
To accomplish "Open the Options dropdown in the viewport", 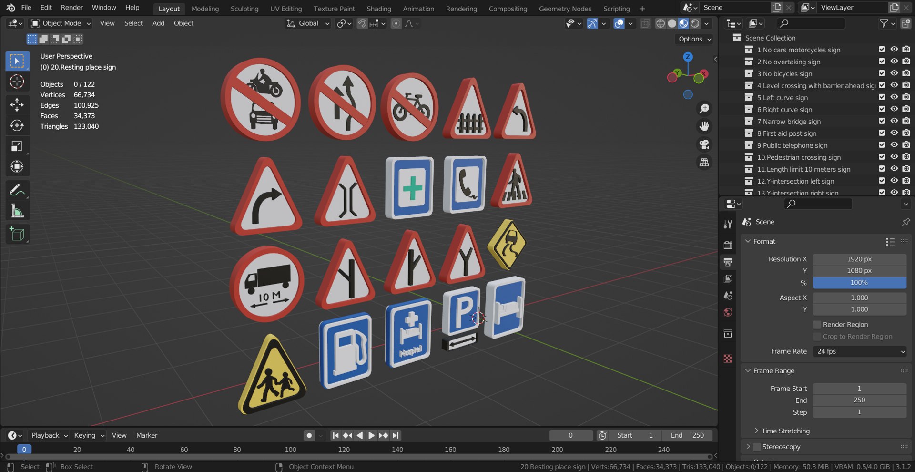I will tap(694, 39).
